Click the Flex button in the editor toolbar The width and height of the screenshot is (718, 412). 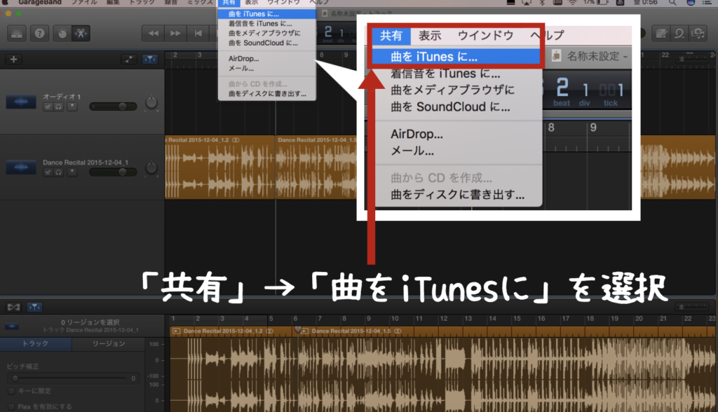[x=14, y=307]
